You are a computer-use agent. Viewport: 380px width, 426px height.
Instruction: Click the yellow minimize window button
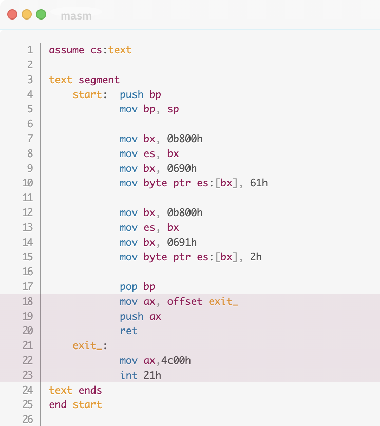click(x=27, y=15)
